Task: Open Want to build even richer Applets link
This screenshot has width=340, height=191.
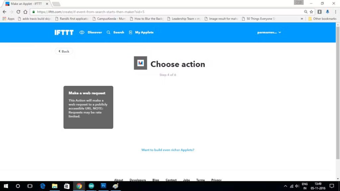Action: pos(168,150)
